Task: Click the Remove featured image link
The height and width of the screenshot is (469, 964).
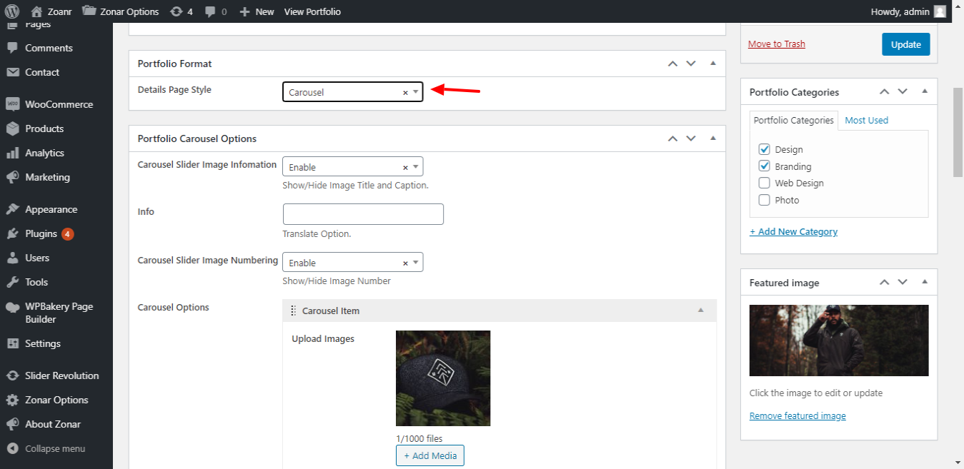Action: 797,415
